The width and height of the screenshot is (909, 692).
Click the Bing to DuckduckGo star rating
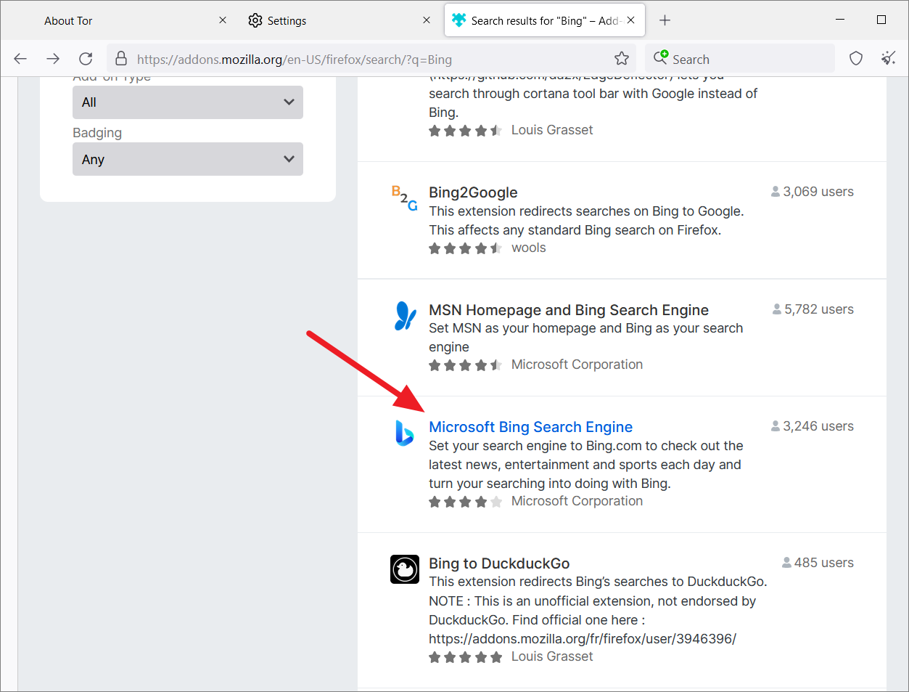465,657
